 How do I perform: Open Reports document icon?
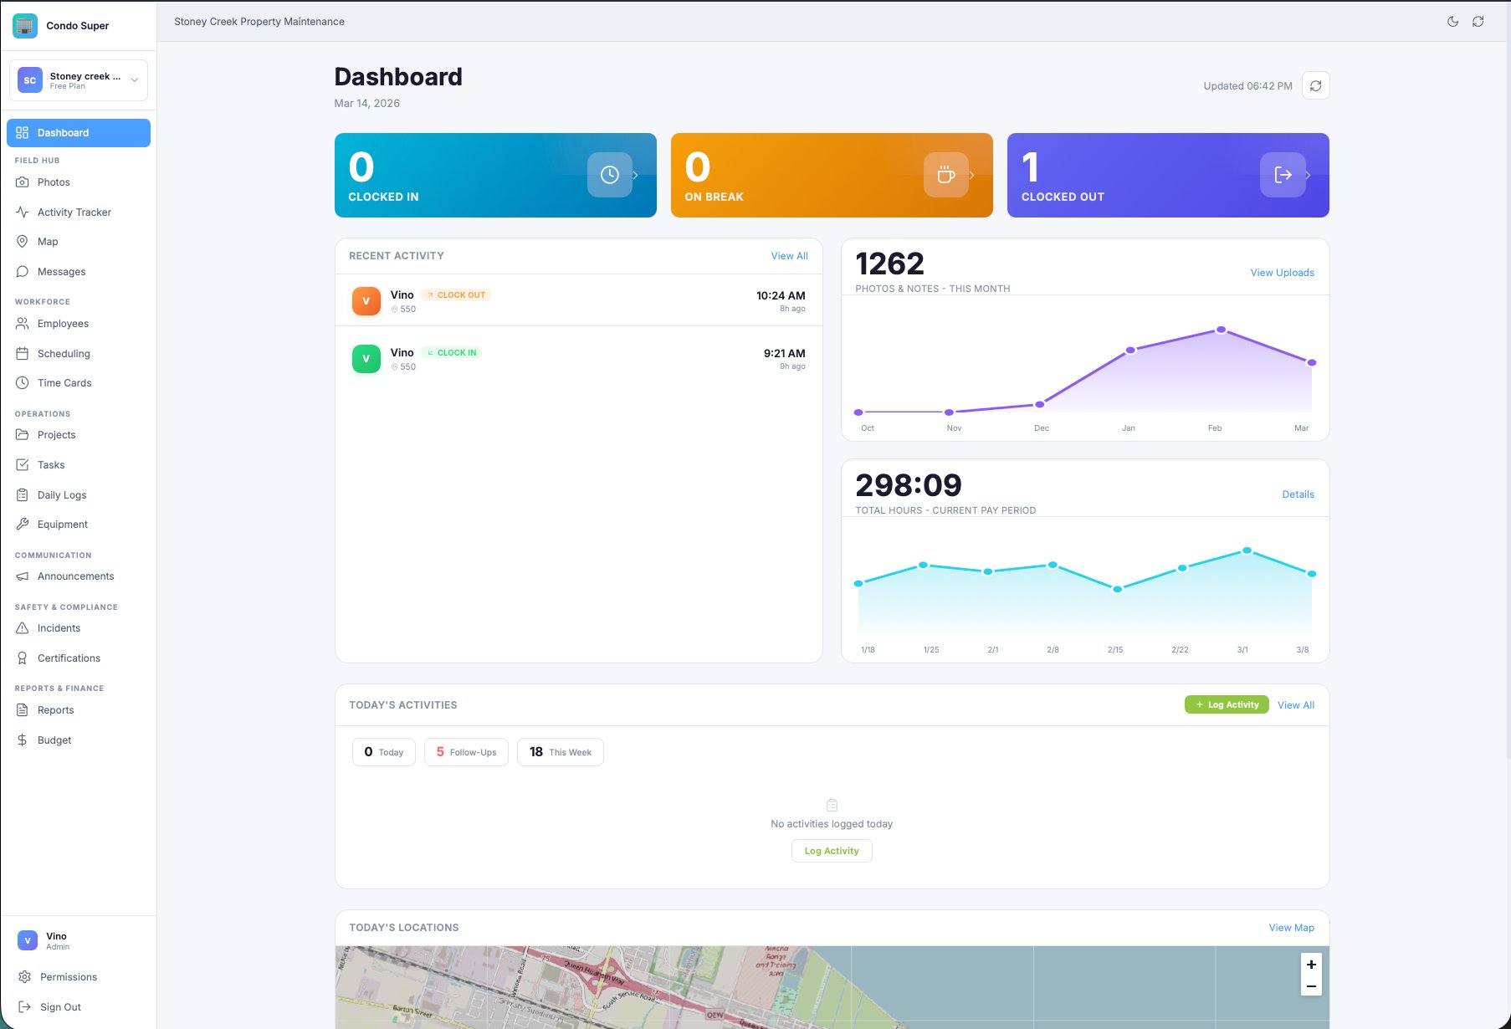(x=23, y=710)
